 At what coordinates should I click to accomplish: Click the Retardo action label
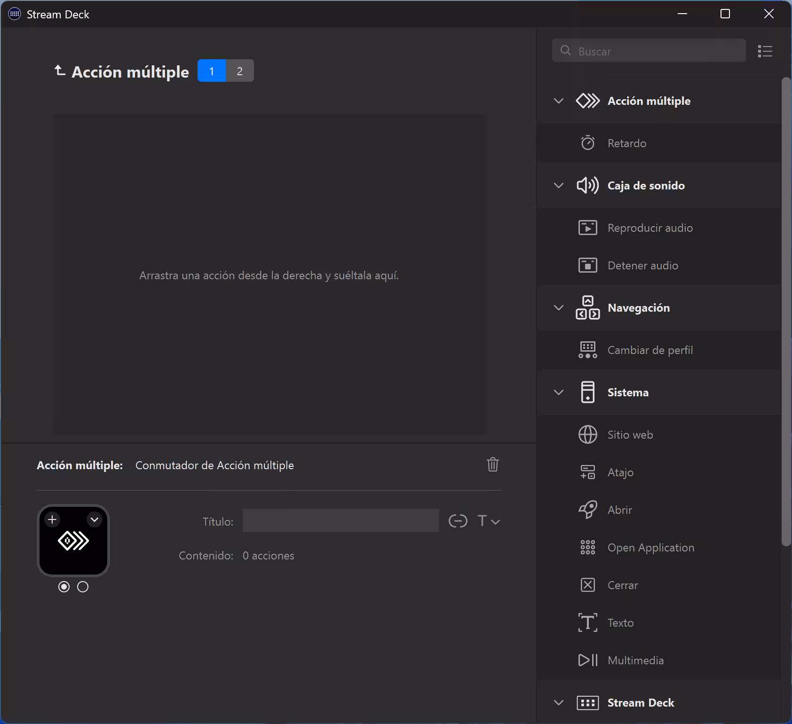627,143
